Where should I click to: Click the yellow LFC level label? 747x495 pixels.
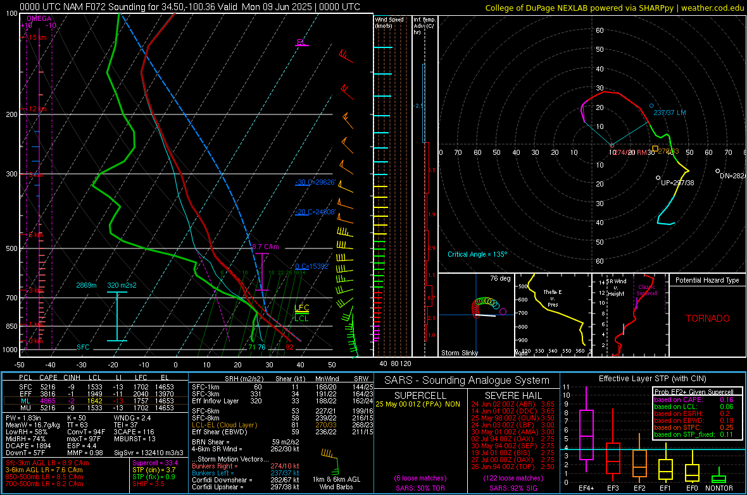click(301, 308)
